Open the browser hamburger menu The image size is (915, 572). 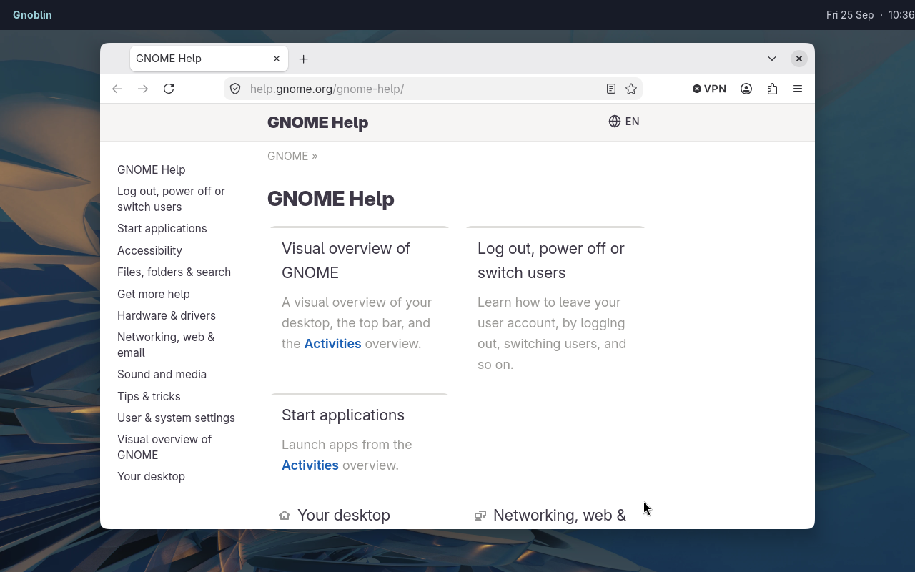coord(798,89)
